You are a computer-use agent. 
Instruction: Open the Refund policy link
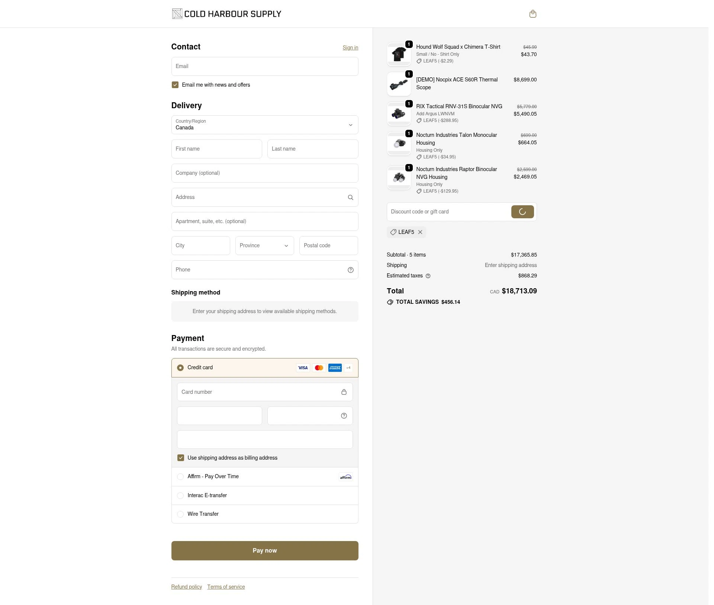point(187,587)
